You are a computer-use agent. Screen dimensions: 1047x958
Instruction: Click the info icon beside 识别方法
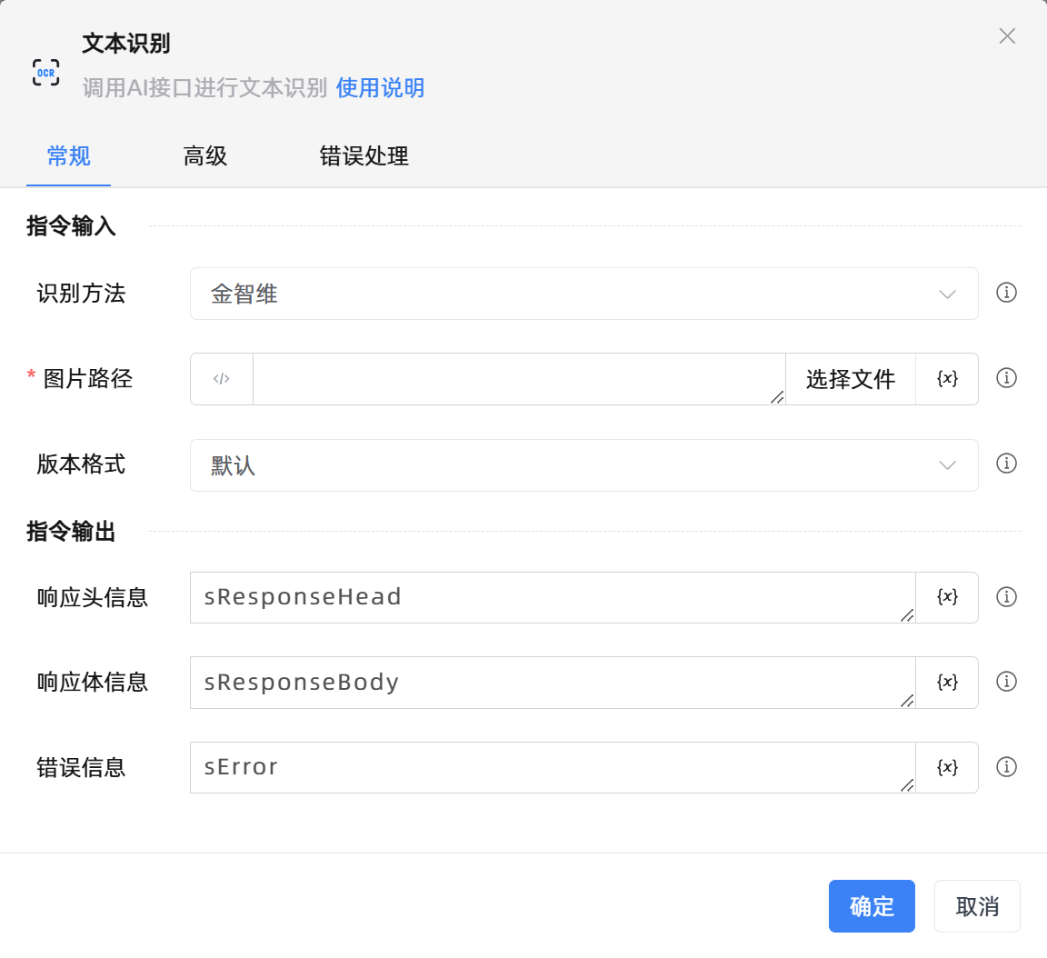(x=1006, y=293)
